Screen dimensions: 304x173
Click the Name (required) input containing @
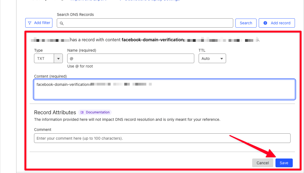click(x=131, y=58)
